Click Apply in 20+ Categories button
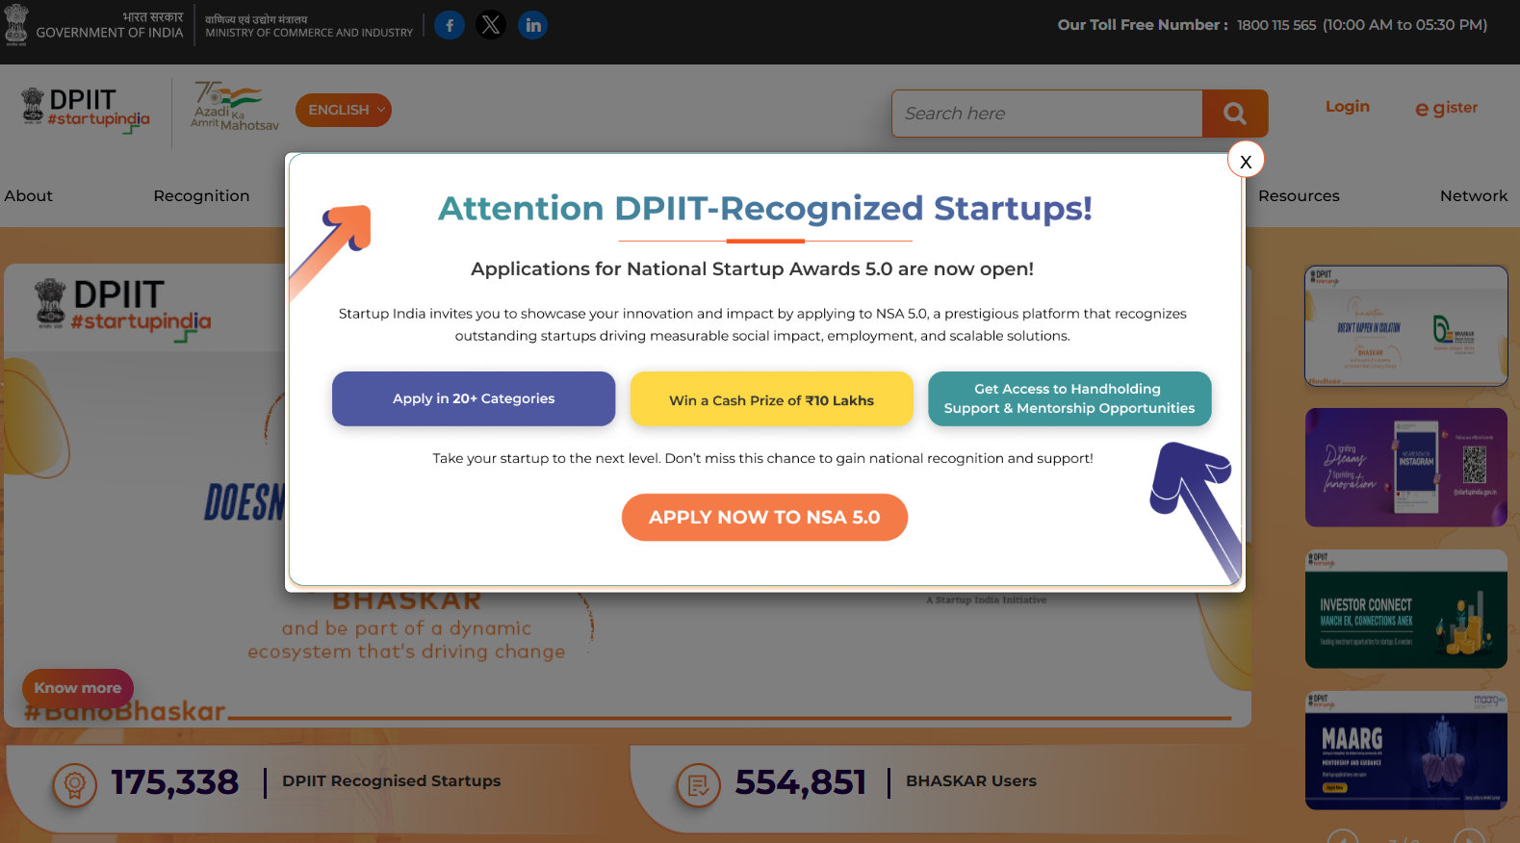 point(474,398)
